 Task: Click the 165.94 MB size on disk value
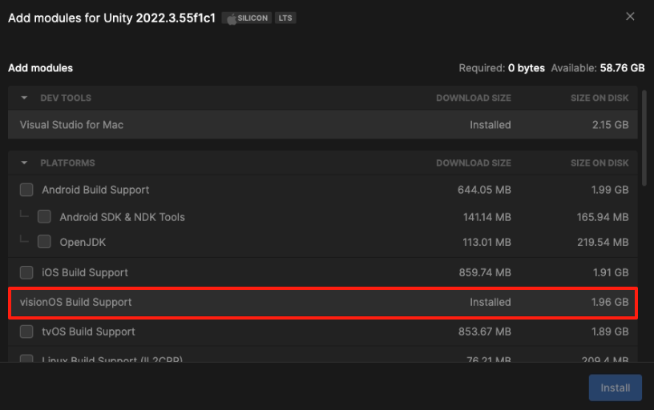pos(603,217)
